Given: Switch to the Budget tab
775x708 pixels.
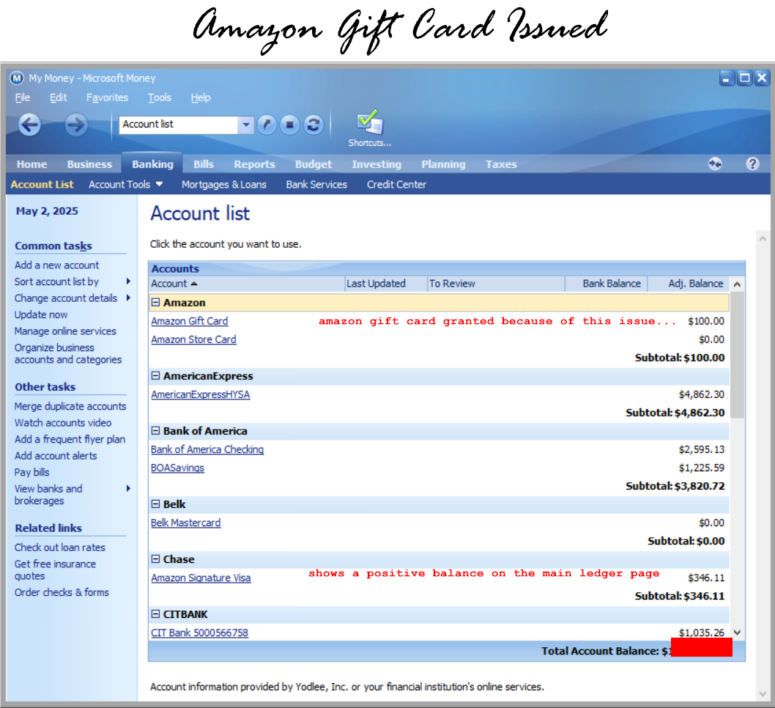Looking at the screenshot, I should [x=314, y=164].
